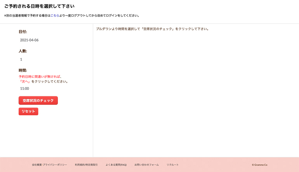The image size is (299, 172).
Task: Select the リクルート footer link
Action: (172, 165)
